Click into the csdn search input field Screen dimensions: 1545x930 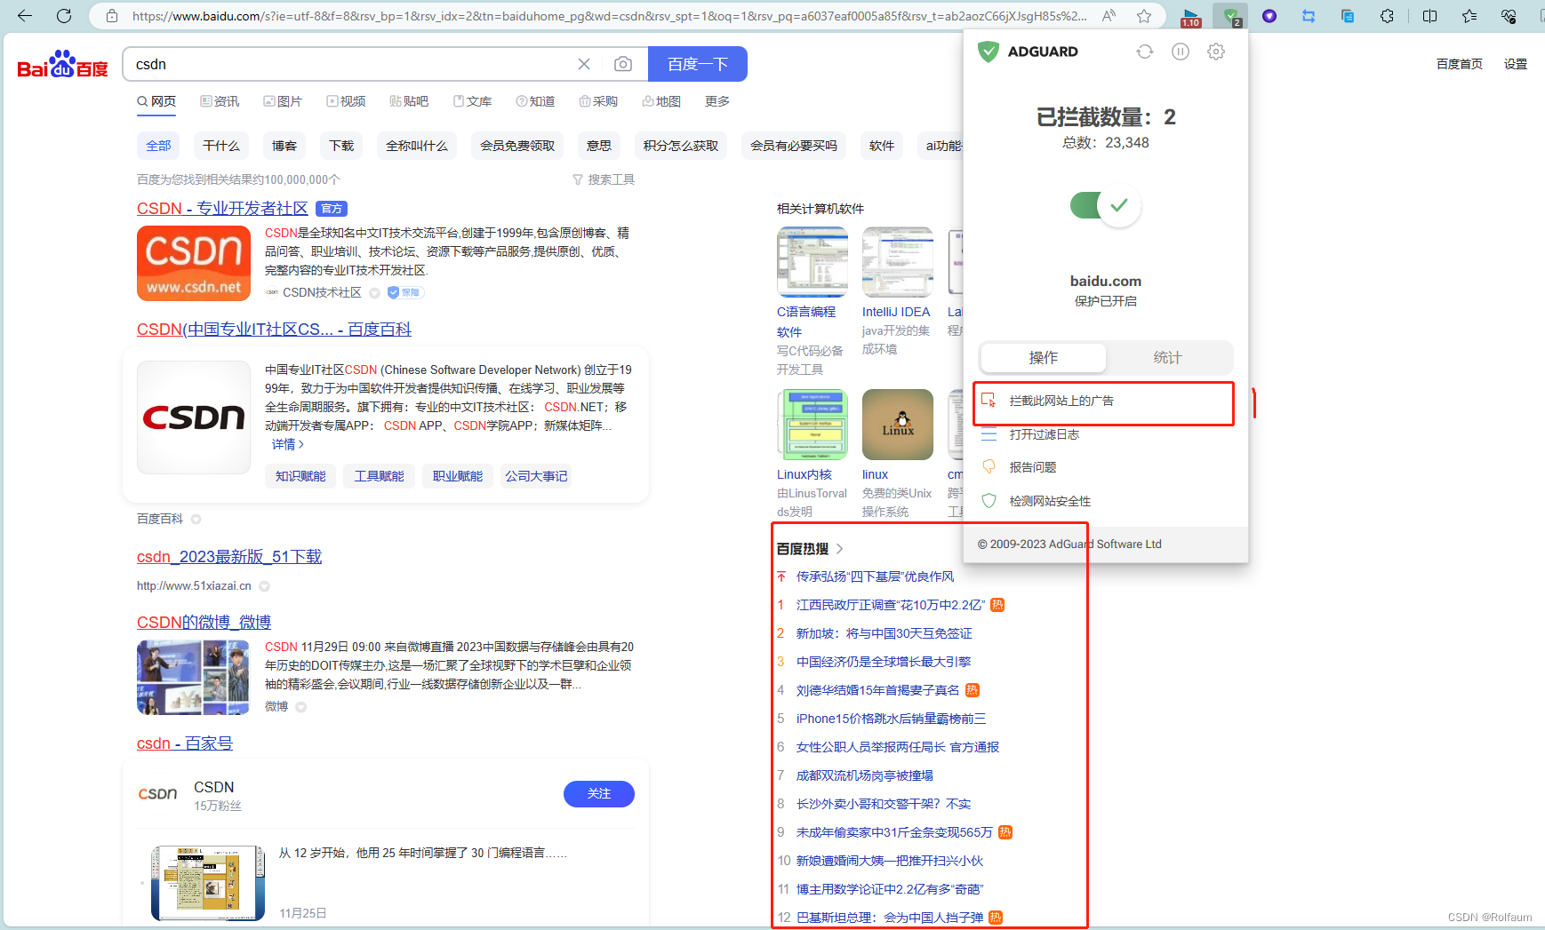[x=351, y=64]
